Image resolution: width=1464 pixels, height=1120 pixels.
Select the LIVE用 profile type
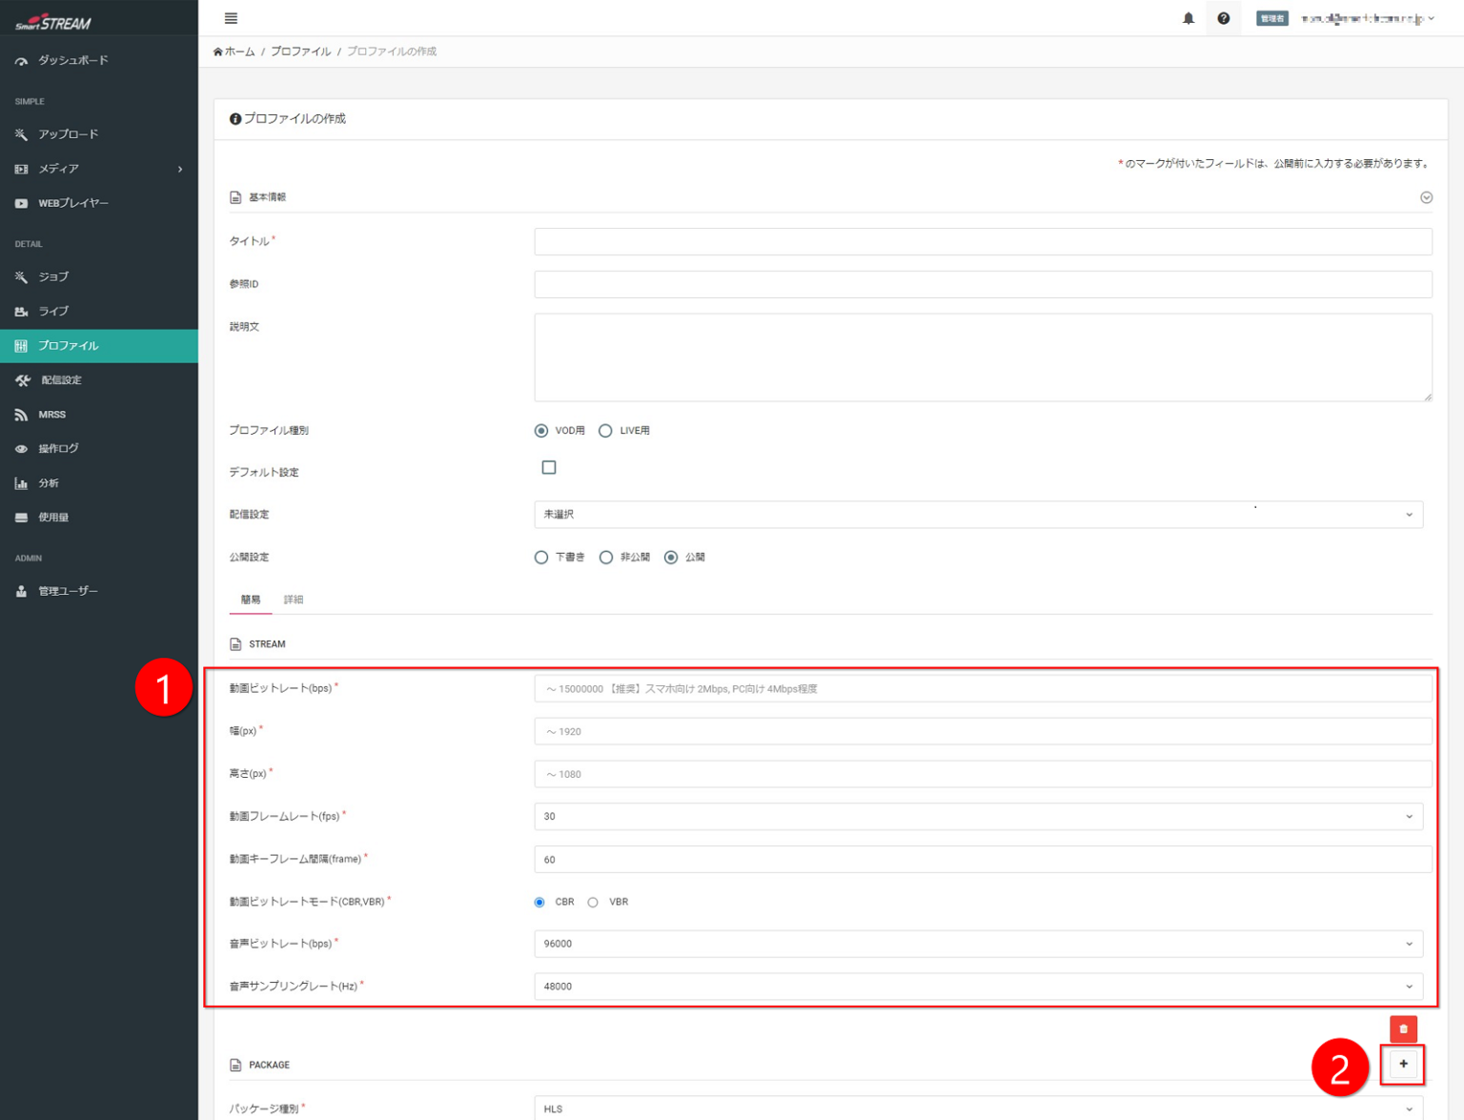tap(605, 431)
